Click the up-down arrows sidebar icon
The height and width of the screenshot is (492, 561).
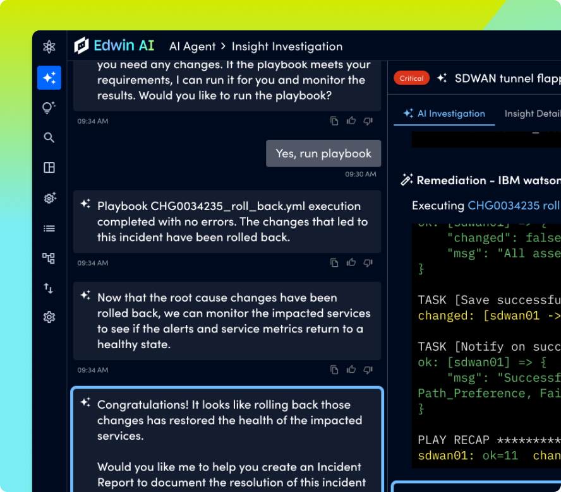[x=49, y=288]
